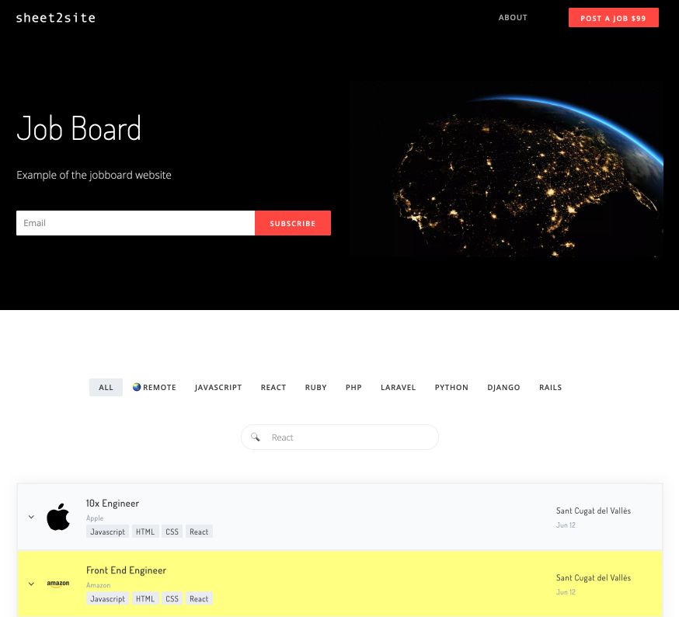
Task: Filter jobs by PYTHON
Action: point(451,387)
